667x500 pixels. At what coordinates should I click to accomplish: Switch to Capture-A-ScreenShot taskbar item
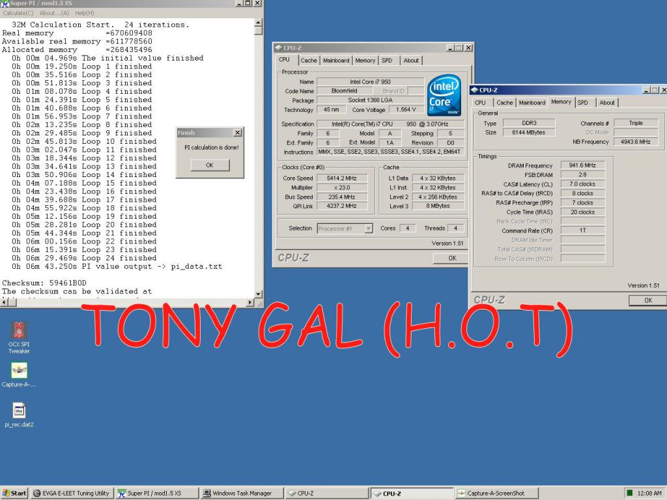click(x=496, y=493)
